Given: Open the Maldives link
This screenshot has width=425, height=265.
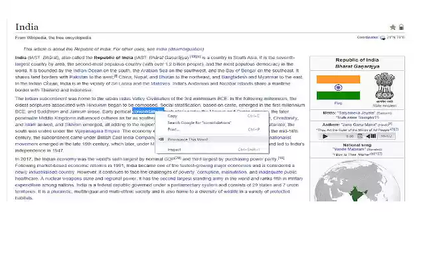Looking at the screenshot, I should [x=160, y=83].
